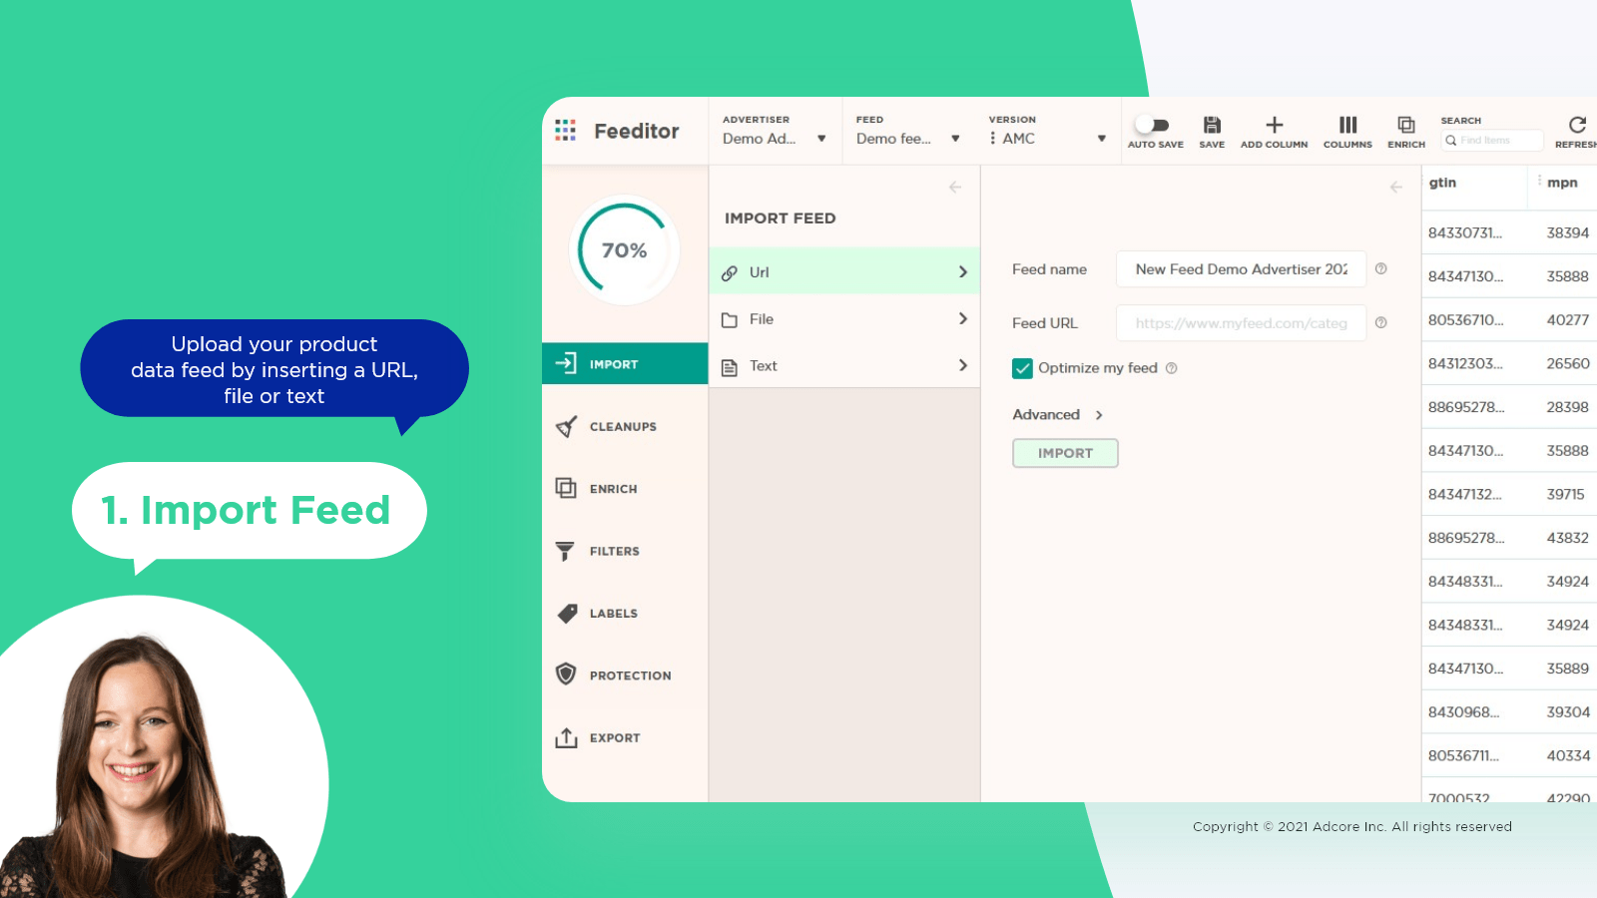1597x898 pixels.
Task: Click the 70% progress circle
Action: [624, 250]
